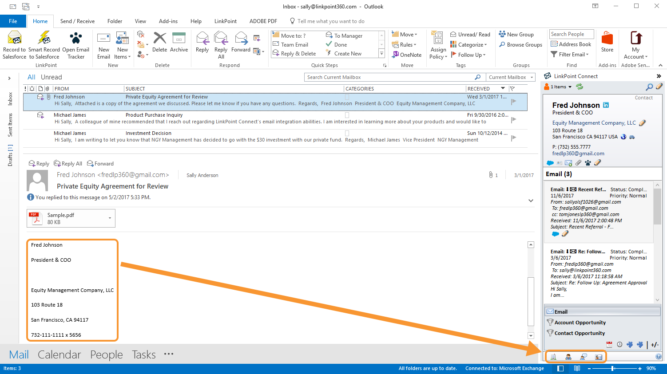Click Equity Management Company, LLC link
This screenshot has width=667, height=374.
pyautogui.click(x=594, y=123)
